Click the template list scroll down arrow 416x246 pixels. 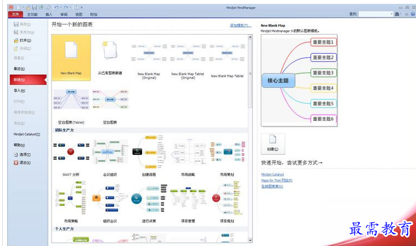[x=250, y=240]
